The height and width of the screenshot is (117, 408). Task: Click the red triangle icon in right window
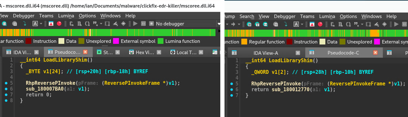tap(312, 24)
